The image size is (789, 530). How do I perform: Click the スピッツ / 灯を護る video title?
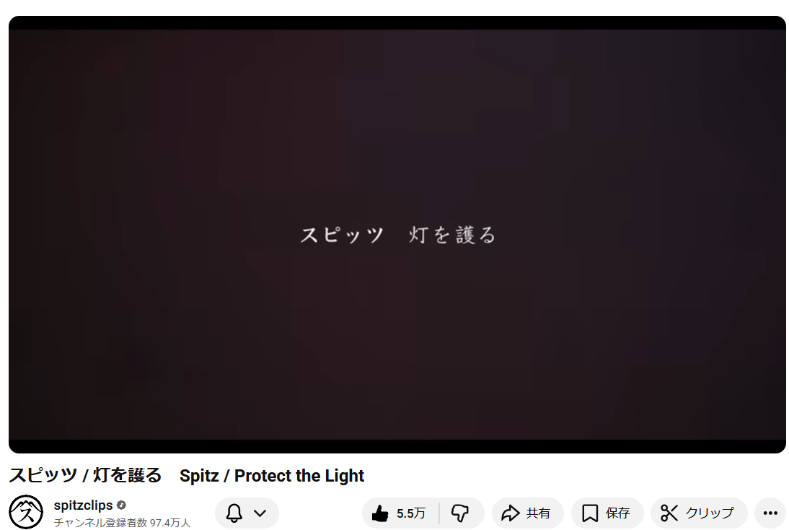85,476
